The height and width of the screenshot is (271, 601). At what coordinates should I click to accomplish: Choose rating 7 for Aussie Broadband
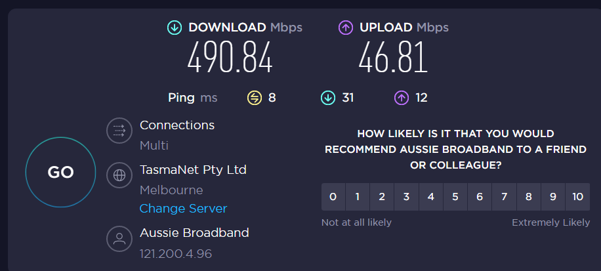point(504,197)
